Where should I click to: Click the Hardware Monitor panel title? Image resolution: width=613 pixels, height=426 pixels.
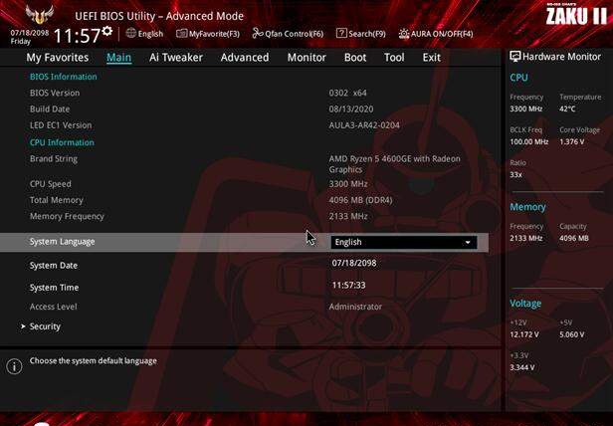coord(561,57)
